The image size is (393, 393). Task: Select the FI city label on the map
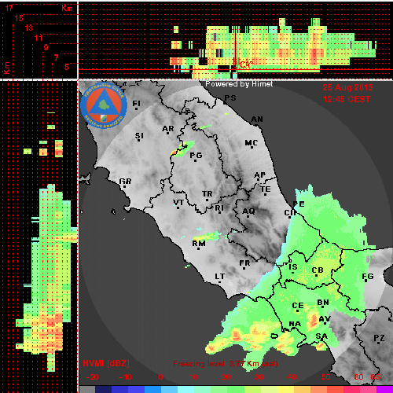pyautogui.click(x=136, y=104)
